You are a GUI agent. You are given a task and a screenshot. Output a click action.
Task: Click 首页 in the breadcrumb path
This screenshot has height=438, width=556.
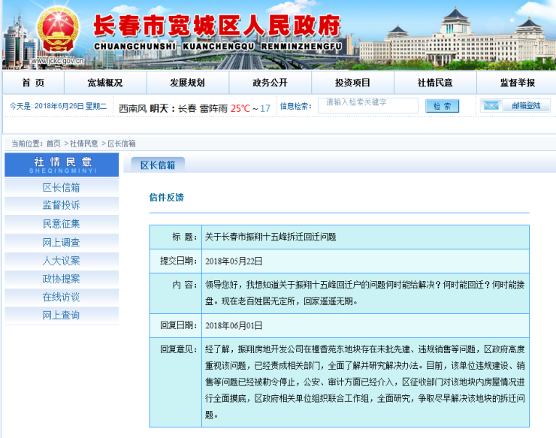coord(53,143)
